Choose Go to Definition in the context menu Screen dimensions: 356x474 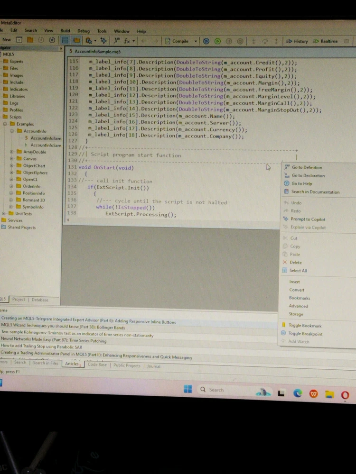coord(307,167)
